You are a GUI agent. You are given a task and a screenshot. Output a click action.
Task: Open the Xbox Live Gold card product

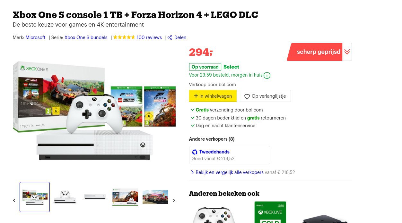pyautogui.click(x=270, y=212)
